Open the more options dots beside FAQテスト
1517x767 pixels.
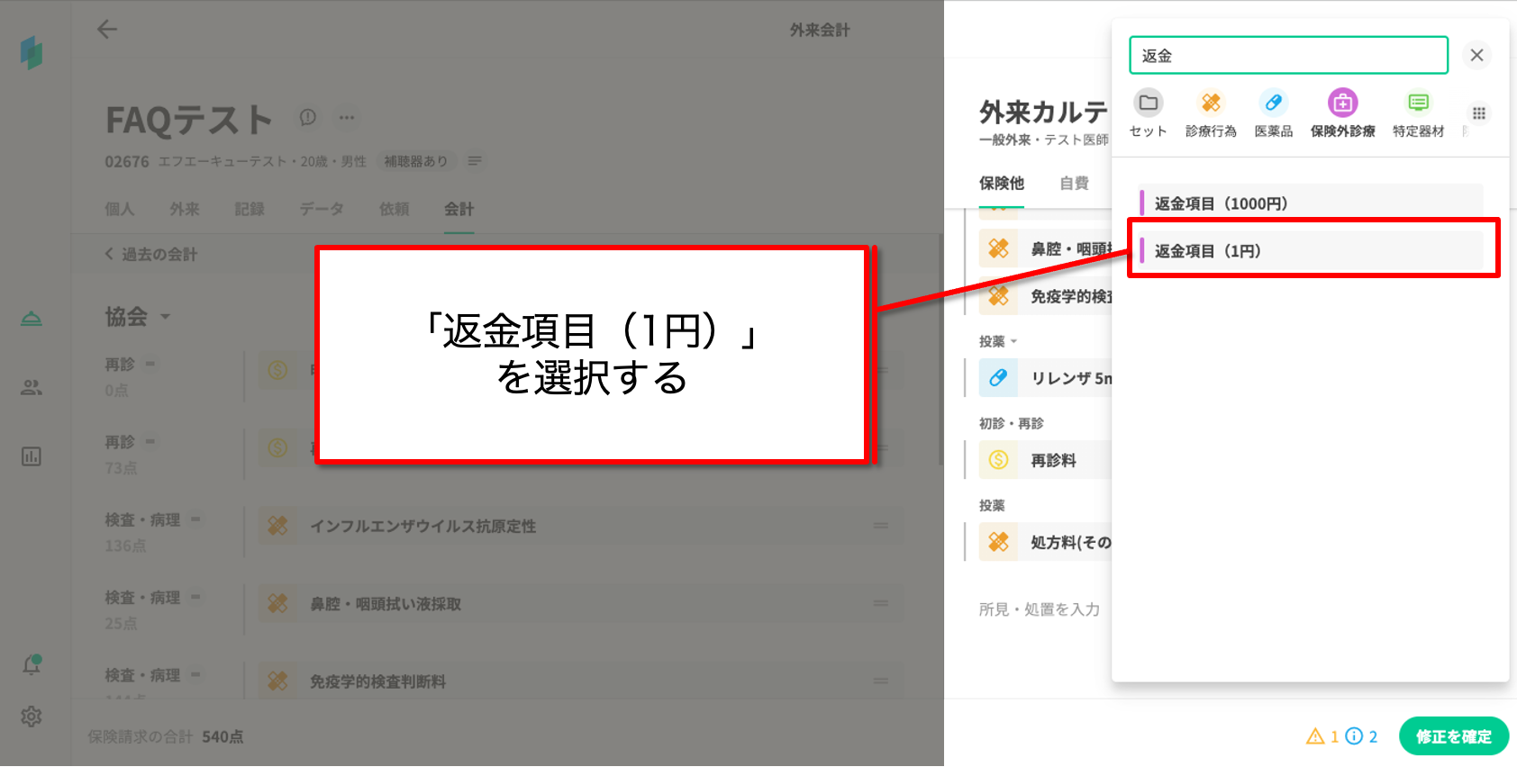347,117
